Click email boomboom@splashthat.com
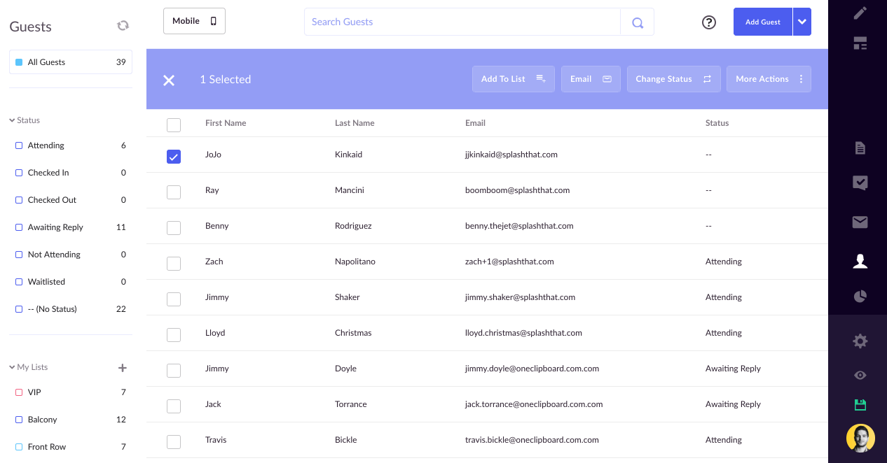887x463 pixels. click(x=517, y=190)
